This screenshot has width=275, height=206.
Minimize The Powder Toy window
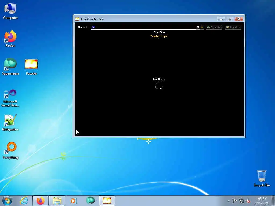(x=221, y=19)
